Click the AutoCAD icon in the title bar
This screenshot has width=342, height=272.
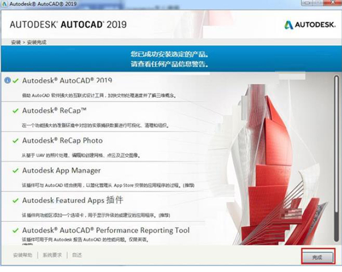coord(5,4)
